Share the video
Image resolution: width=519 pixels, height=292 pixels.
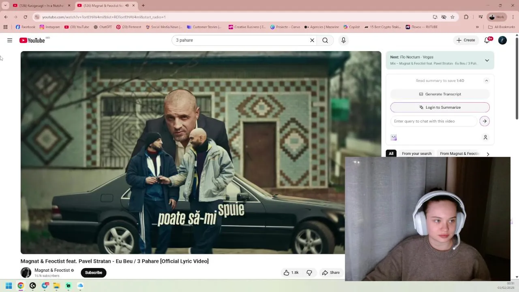click(x=331, y=273)
